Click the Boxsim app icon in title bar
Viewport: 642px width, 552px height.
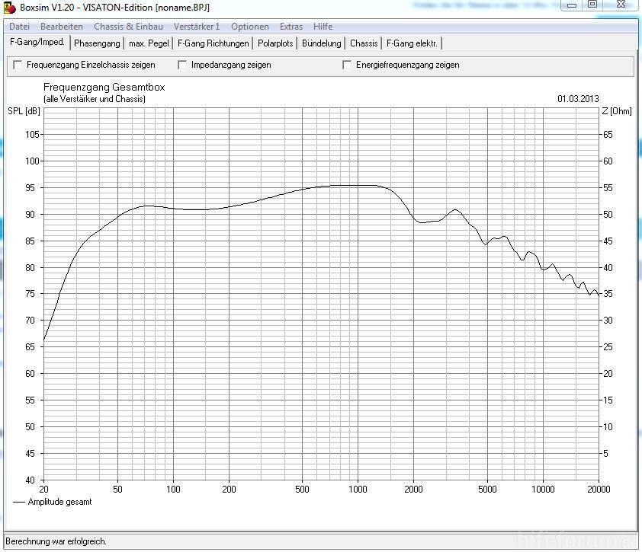tap(10, 7)
